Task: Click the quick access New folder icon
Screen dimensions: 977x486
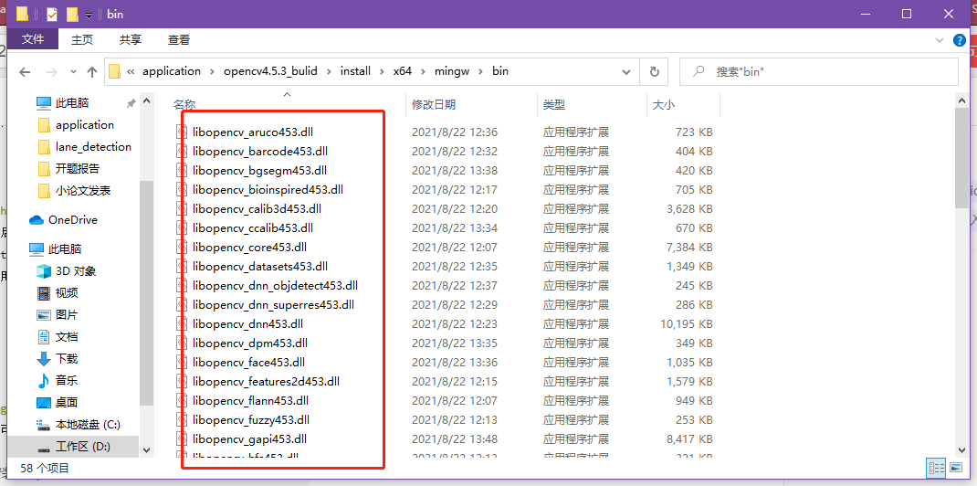Action: (72, 14)
